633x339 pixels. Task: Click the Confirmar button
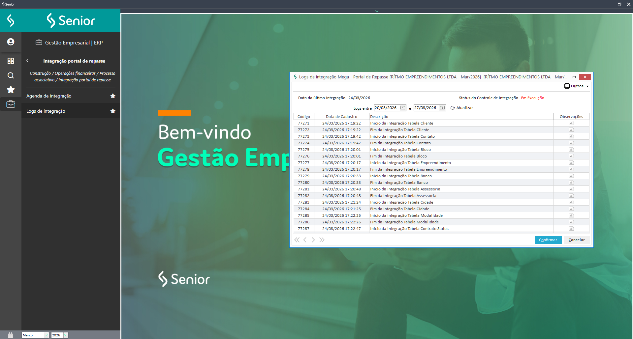click(x=548, y=240)
